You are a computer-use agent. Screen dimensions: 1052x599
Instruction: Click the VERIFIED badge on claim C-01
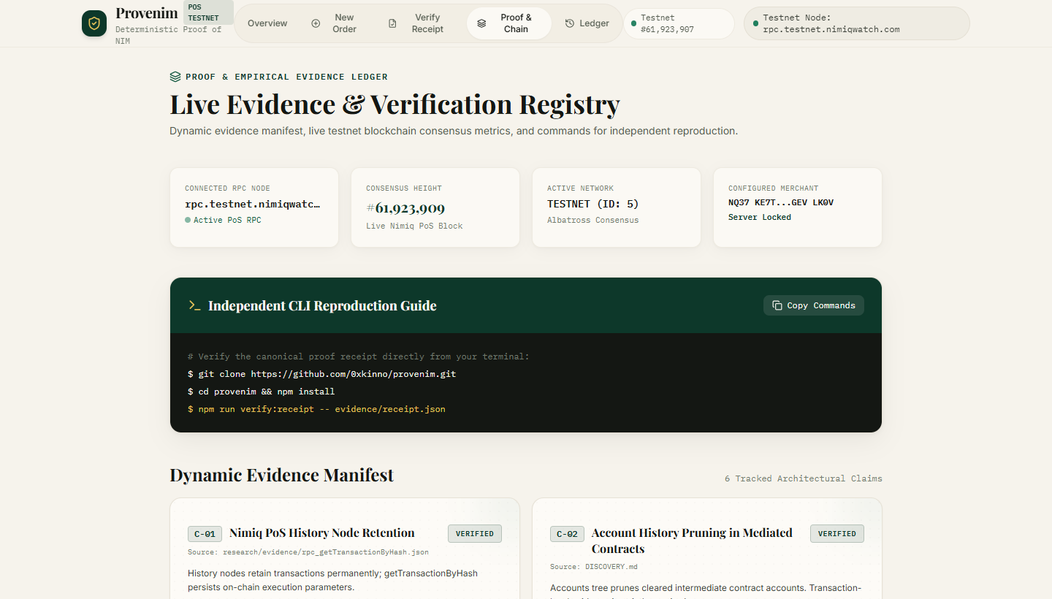tap(475, 533)
